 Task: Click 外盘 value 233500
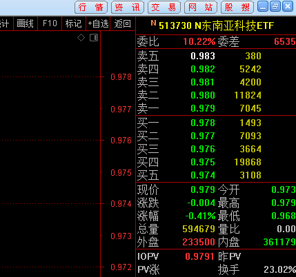[199, 242]
